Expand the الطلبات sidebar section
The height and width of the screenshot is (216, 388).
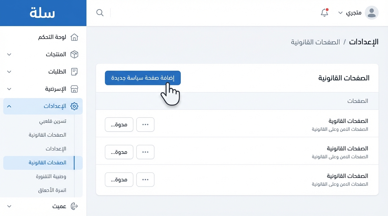[9, 72]
